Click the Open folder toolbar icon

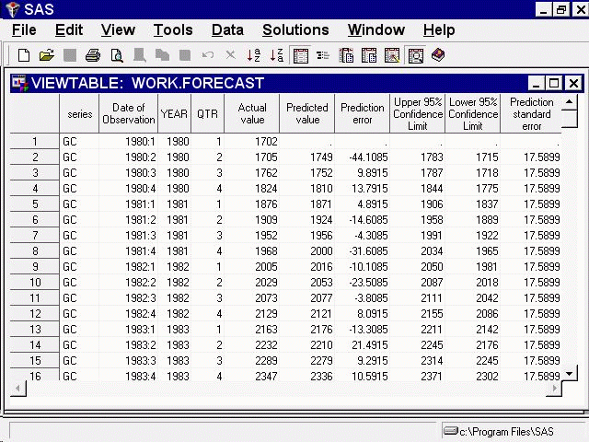pos(46,56)
